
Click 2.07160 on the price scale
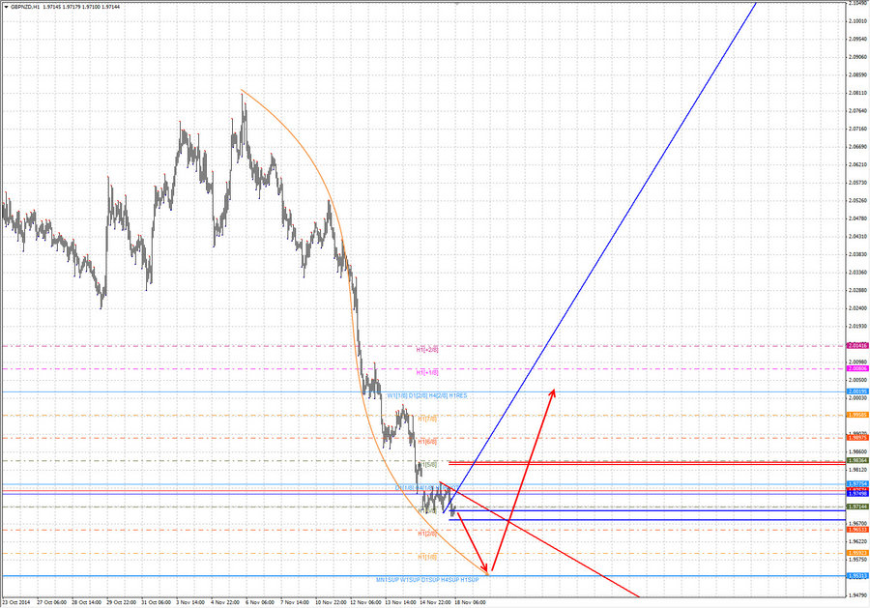[x=857, y=129]
